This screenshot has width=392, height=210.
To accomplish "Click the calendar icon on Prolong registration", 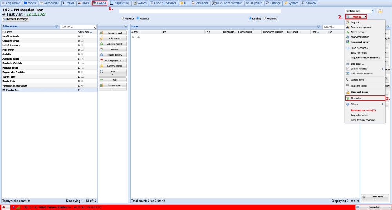I will point(102,60).
